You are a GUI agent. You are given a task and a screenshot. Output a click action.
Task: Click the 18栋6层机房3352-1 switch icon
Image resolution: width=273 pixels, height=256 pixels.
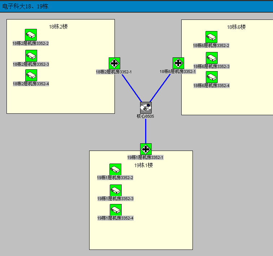(178, 63)
